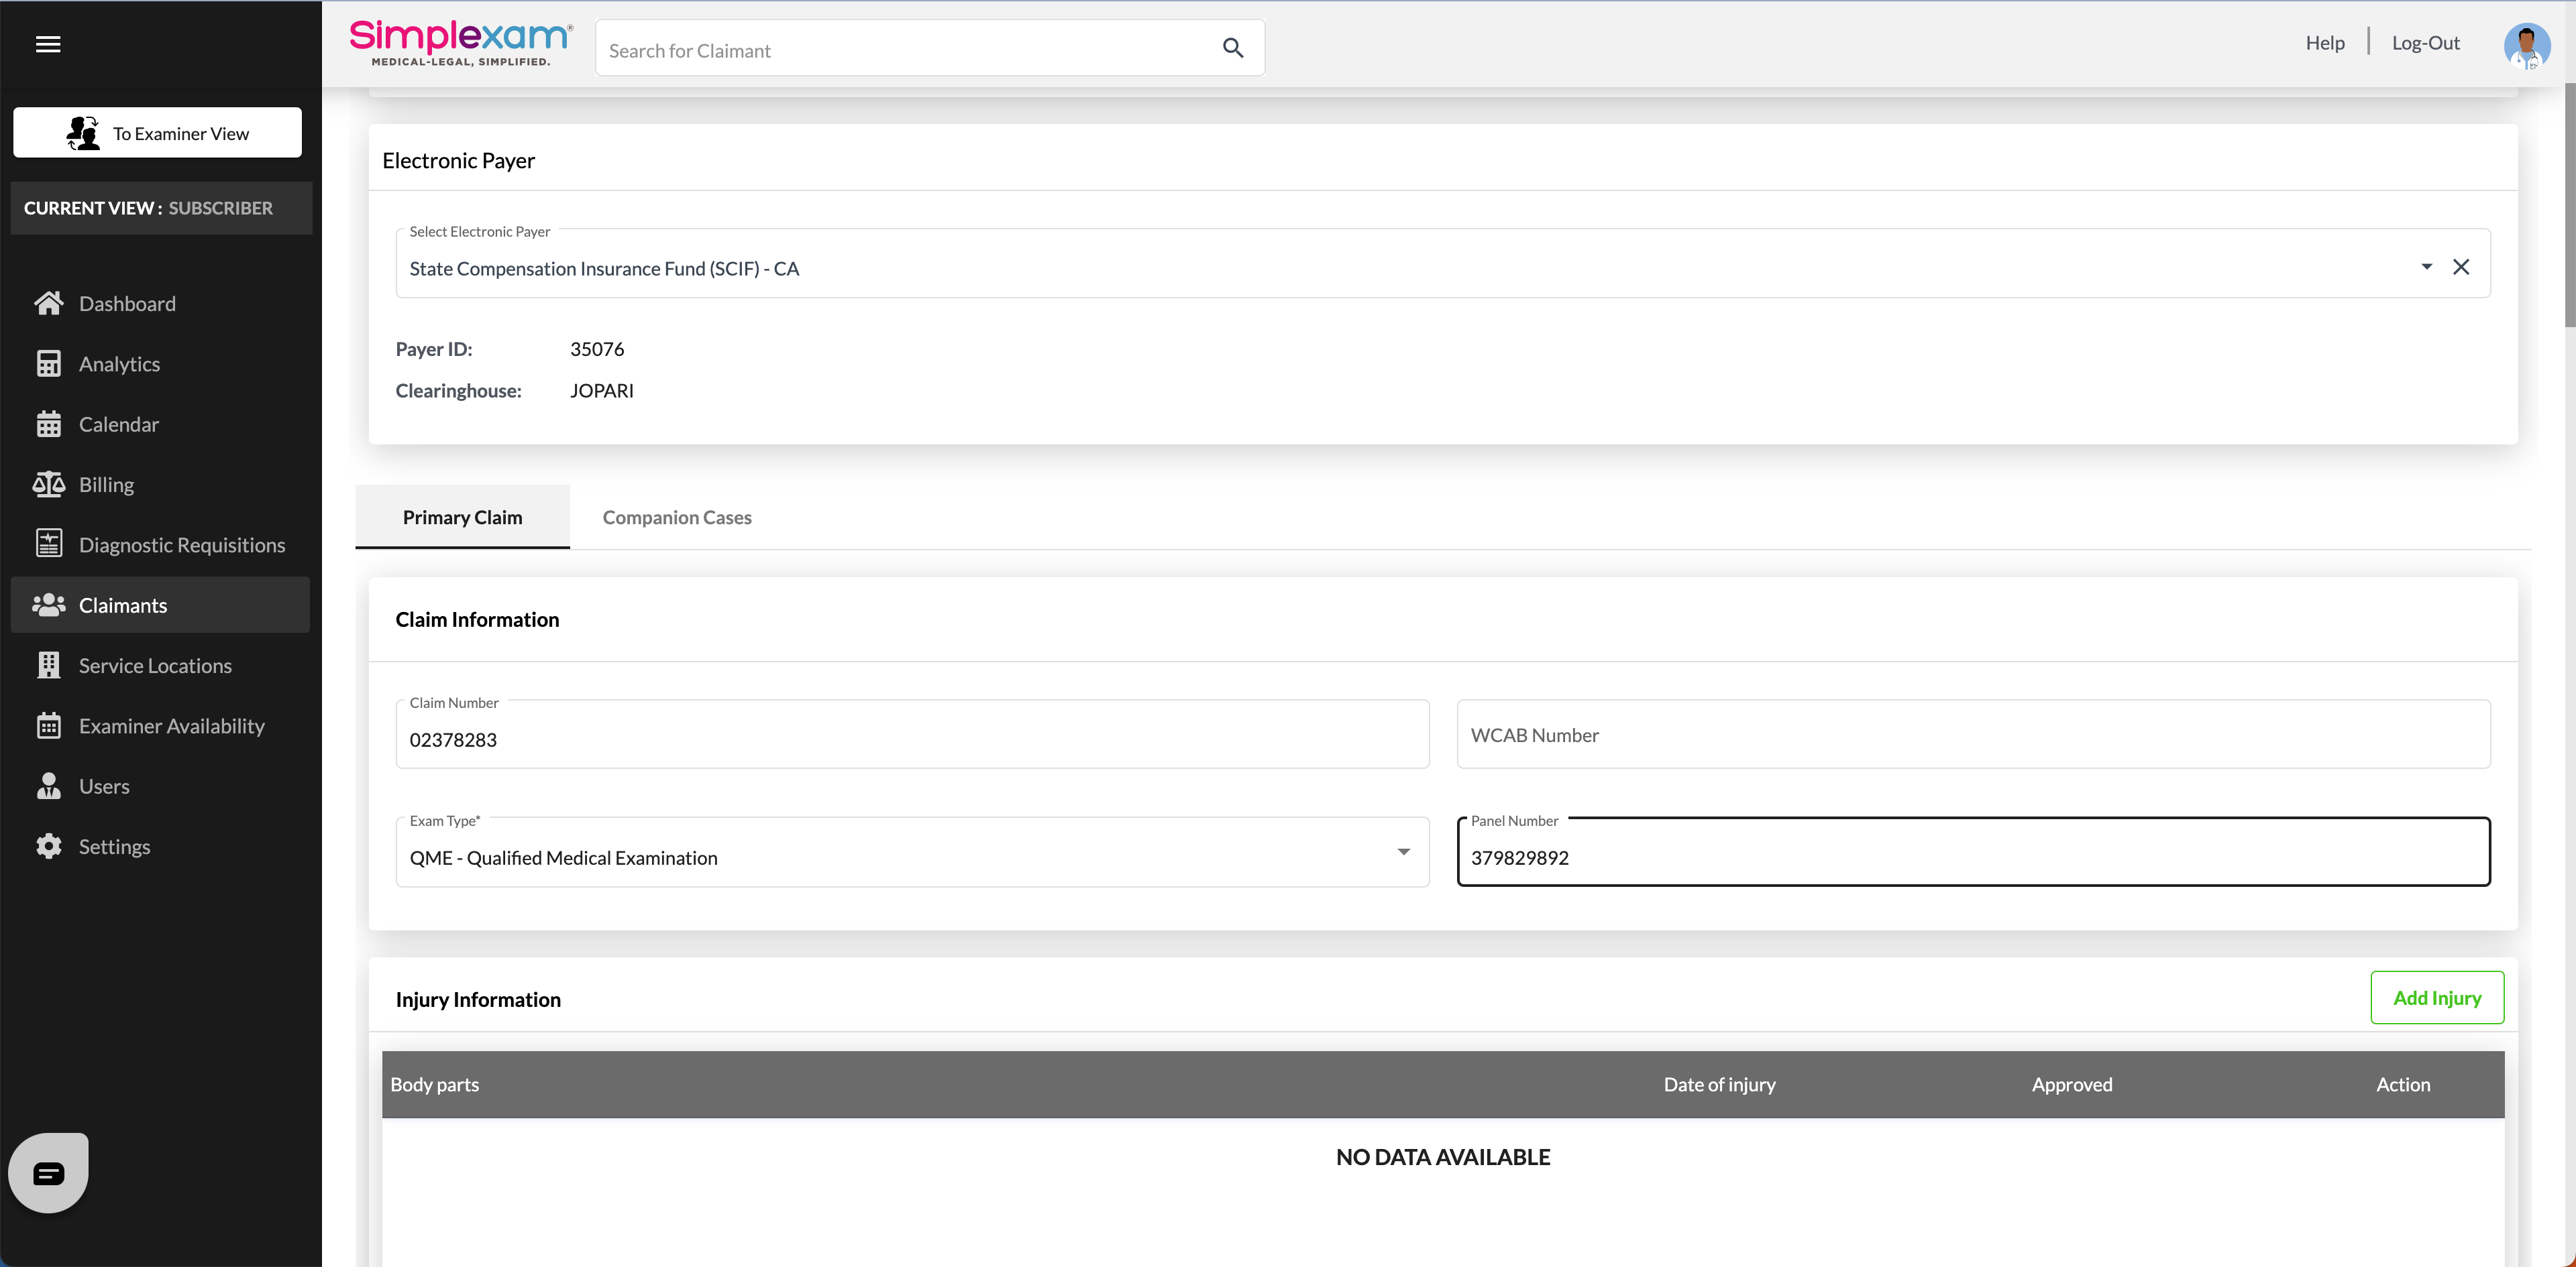Open the user profile avatar
Screen dimensions: 2576x1267
tap(2526, 45)
